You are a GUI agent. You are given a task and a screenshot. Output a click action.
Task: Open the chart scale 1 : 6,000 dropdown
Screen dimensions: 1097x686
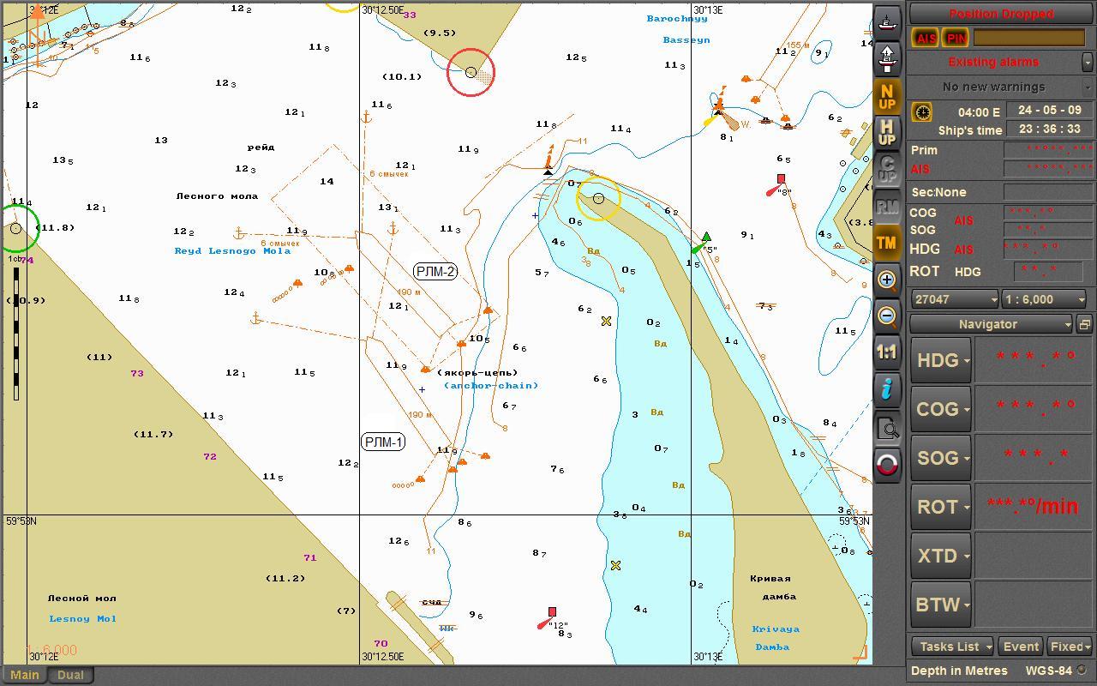pos(1045,299)
